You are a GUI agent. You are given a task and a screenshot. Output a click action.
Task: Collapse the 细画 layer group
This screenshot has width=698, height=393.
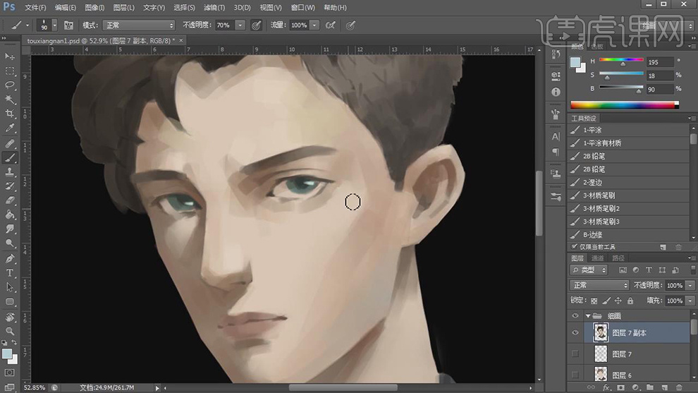[x=588, y=316]
